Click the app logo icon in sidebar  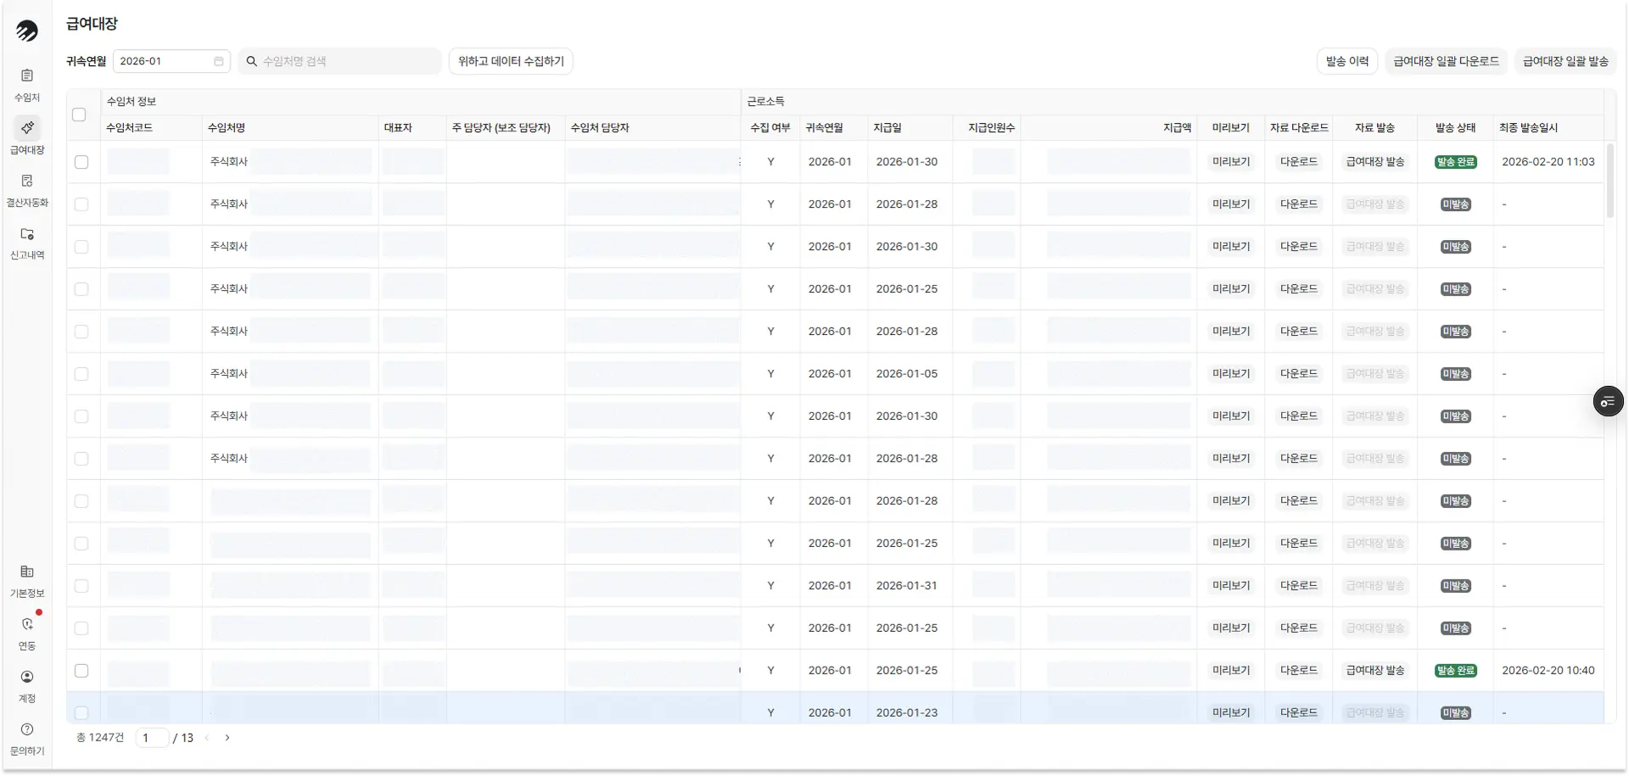(x=27, y=31)
